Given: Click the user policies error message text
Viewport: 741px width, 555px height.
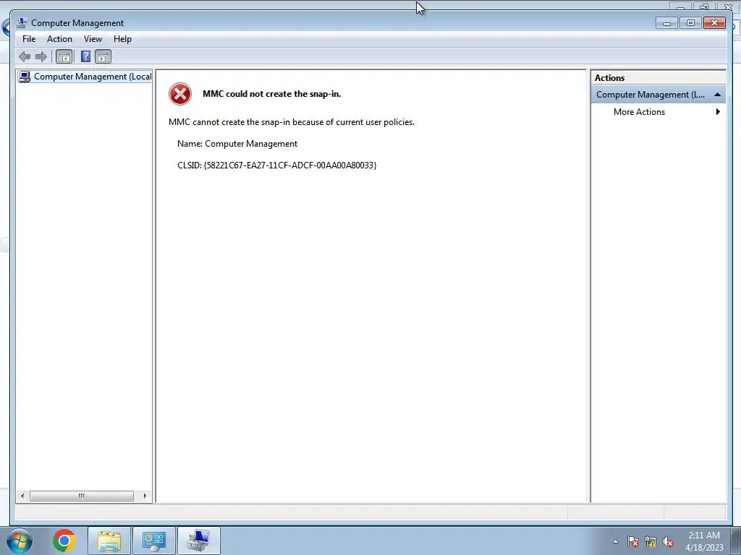Looking at the screenshot, I should point(292,121).
